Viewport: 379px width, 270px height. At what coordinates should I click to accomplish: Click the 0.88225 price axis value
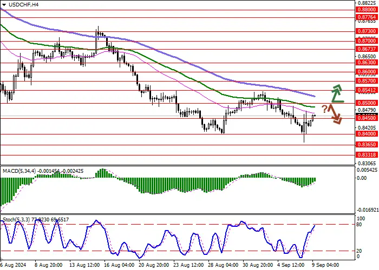[367, 3]
